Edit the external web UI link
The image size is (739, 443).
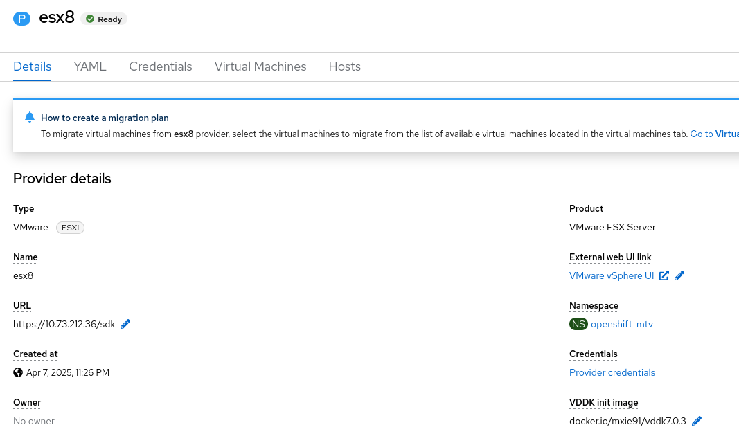[x=679, y=275]
